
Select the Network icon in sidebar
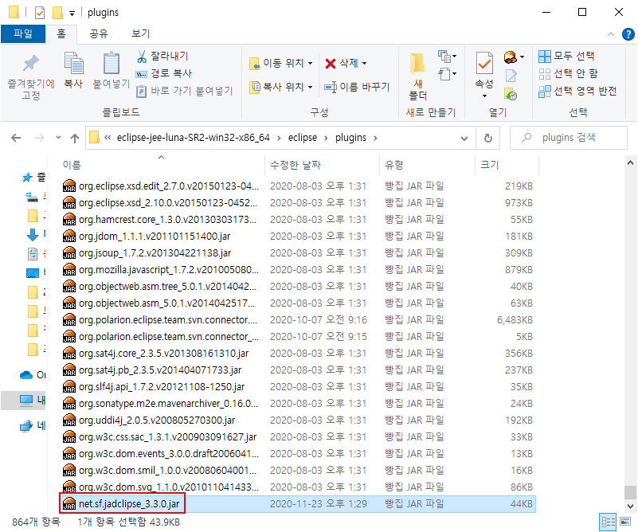(x=26, y=426)
